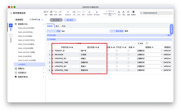Check 自增 box for CREATED_BY row

coord(129,59)
